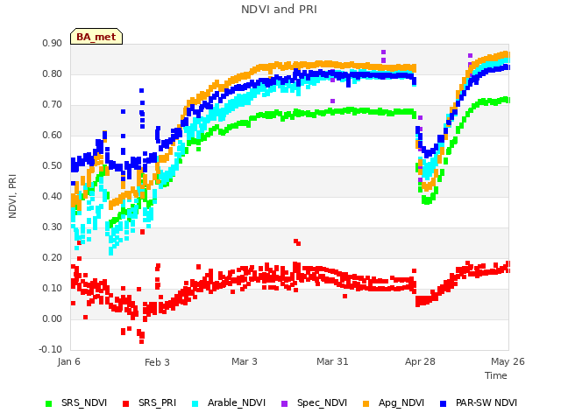The image size is (561, 420).
Task: Select the PAR-SW NDVI legend label
Action: 486,402
